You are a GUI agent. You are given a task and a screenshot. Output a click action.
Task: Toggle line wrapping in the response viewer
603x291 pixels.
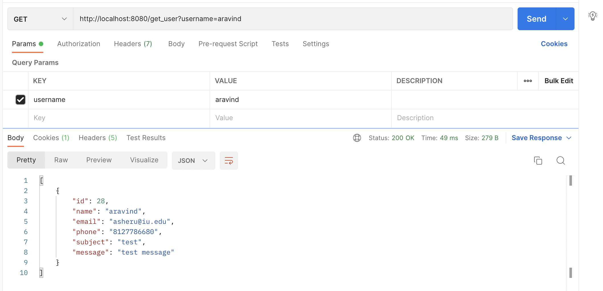coord(229,160)
